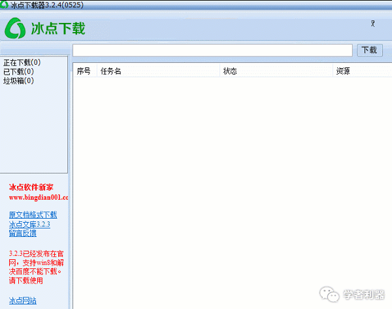
Task: Click the 资源 column header
Action: (363, 71)
